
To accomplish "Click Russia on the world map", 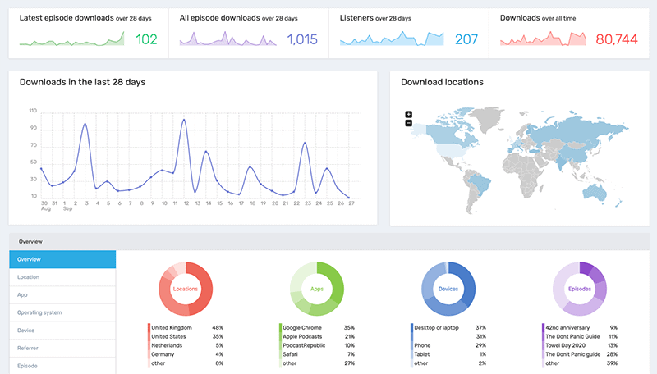I will pos(578,130).
